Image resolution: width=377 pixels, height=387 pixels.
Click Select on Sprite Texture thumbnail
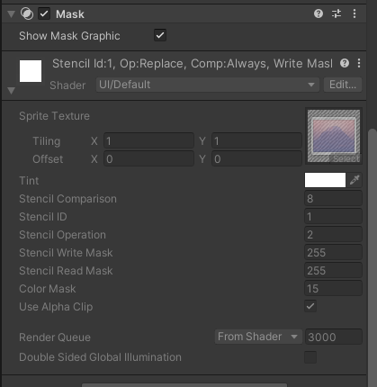(x=346, y=158)
